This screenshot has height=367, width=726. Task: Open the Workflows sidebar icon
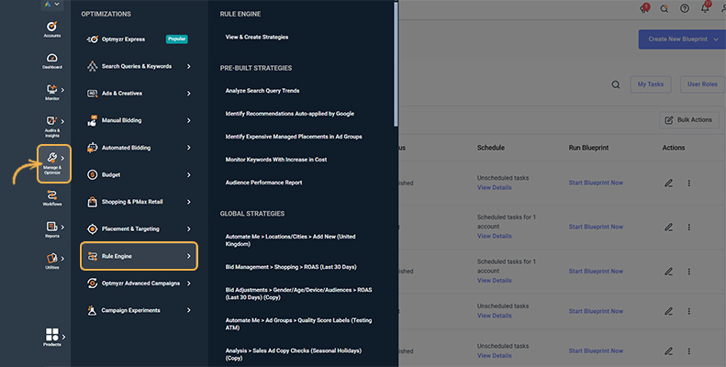click(51, 195)
